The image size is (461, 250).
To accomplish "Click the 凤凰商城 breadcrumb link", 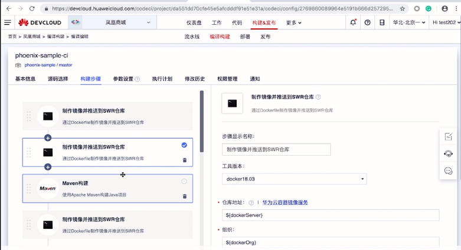I will (x=32, y=37).
